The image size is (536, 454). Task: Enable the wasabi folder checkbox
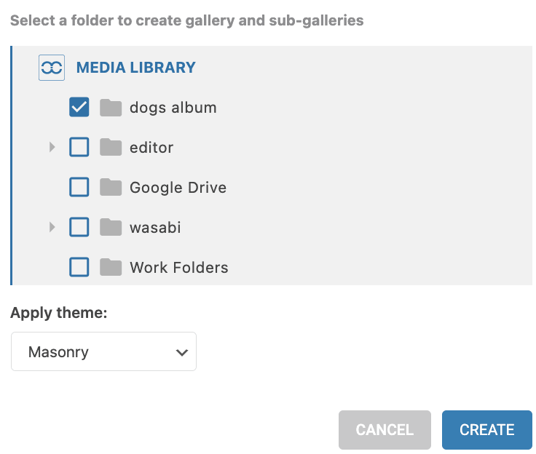(x=79, y=228)
